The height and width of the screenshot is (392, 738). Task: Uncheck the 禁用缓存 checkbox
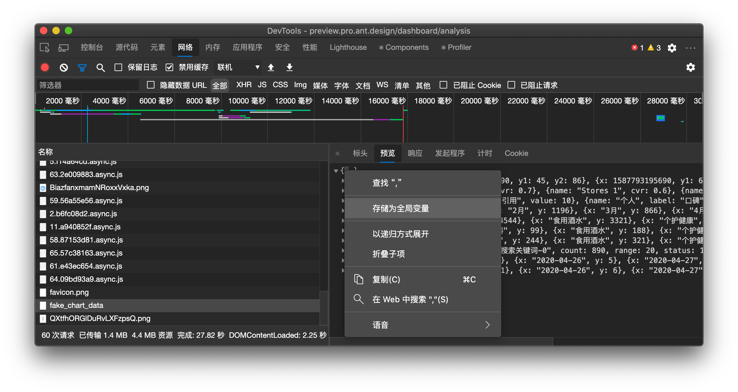[169, 67]
